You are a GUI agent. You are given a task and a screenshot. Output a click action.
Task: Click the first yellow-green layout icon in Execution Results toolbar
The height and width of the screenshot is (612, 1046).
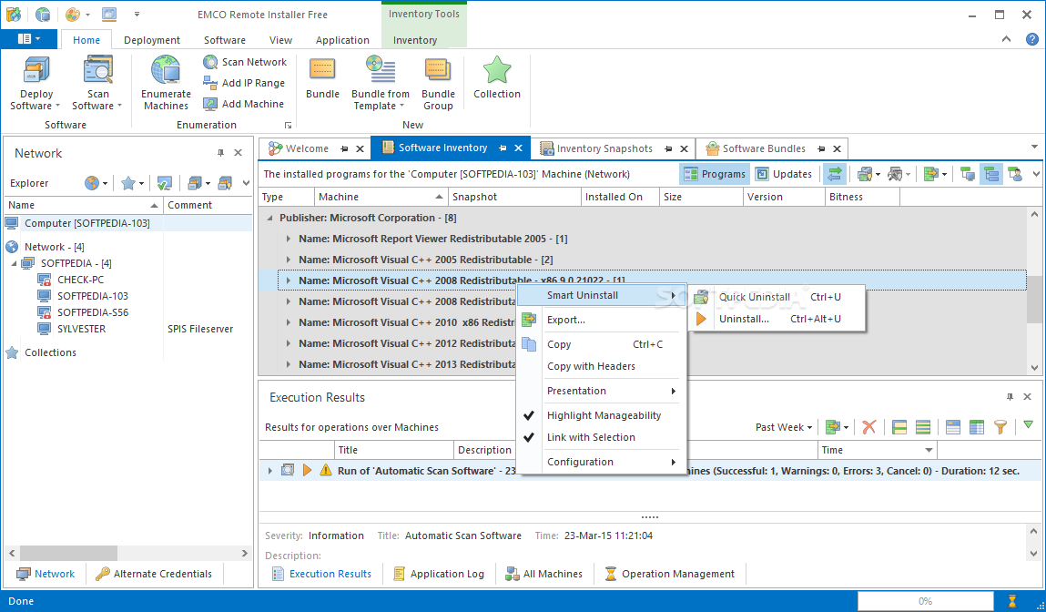click(x=899, y=427)
